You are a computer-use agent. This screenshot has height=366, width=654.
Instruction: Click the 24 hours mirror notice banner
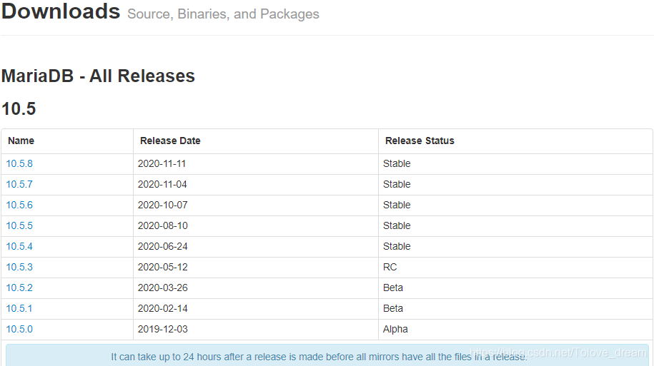coord(319,356)
